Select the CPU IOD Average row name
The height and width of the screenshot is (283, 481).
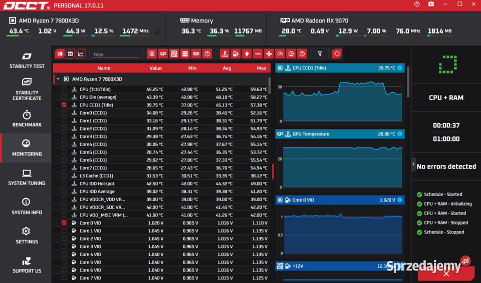[97, 191]
